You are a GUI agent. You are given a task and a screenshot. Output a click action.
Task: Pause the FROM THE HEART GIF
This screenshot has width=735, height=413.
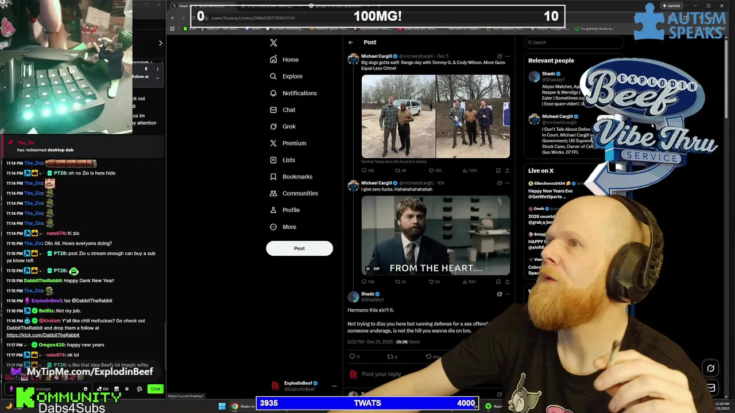[x=368, y=268]
